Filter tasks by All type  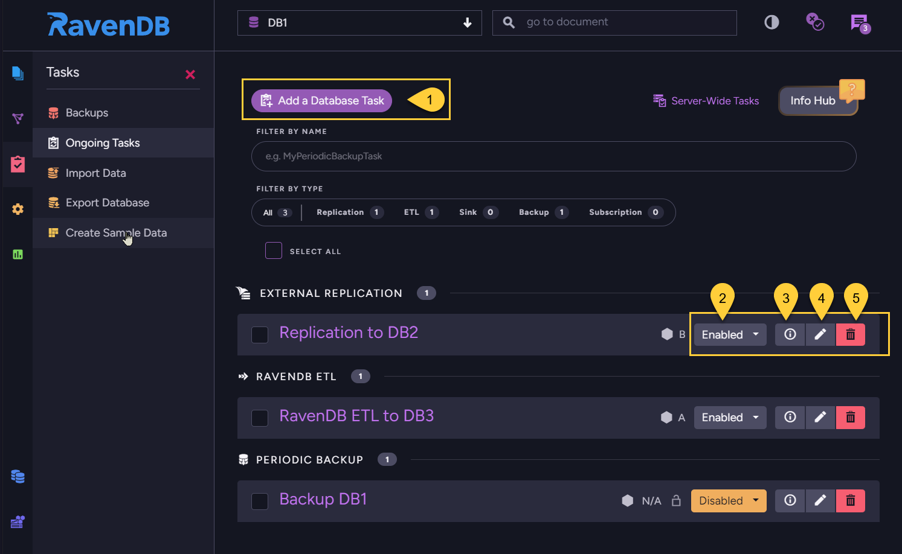click(x=277, y=212)
